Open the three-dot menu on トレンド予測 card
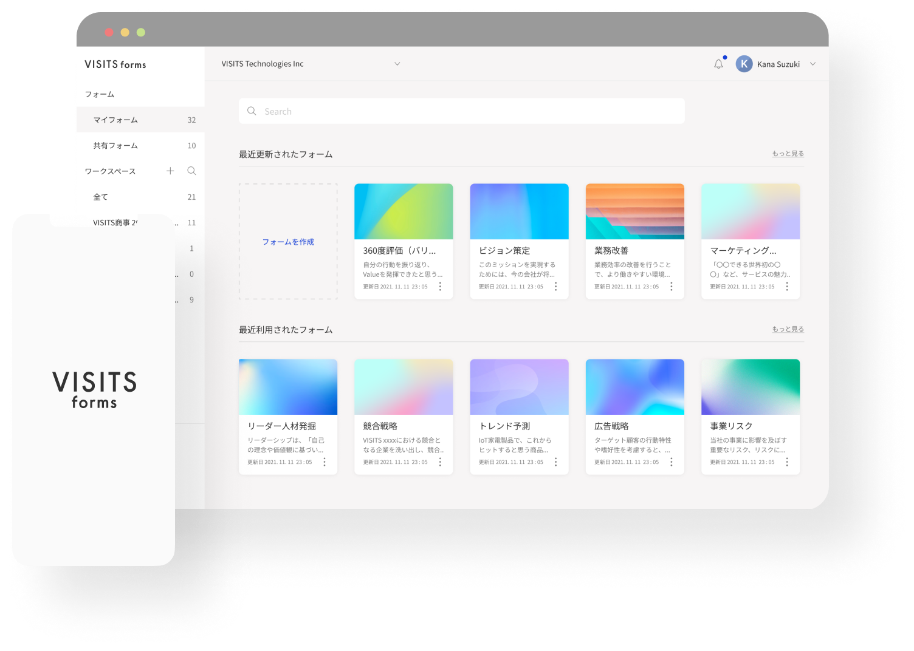Screen dimensions: 914x651 (x=555, y=462)
